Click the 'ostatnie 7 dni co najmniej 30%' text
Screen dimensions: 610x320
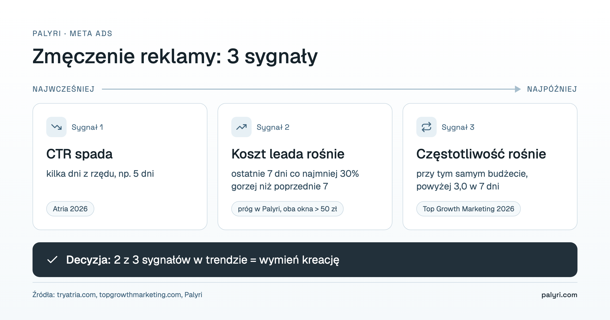coord(295,174)
